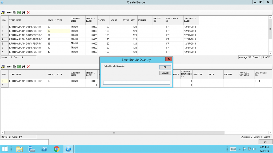273x153 pixels.
Task: Click the notes icon on the lower toolbar
Action: click(3, 67)
